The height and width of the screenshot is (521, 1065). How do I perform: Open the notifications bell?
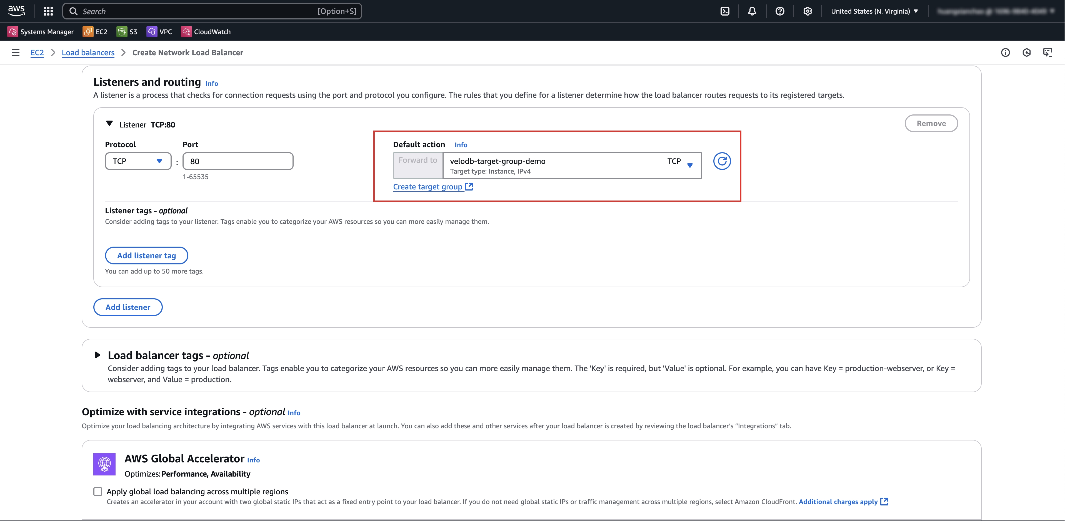[x=752, y=11]
